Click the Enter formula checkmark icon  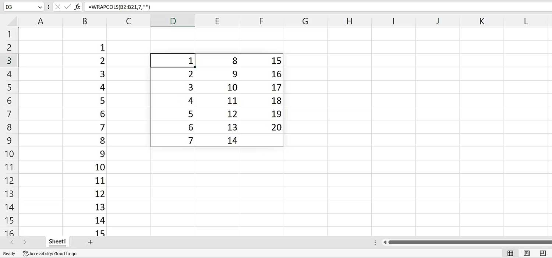coord(67,7)
